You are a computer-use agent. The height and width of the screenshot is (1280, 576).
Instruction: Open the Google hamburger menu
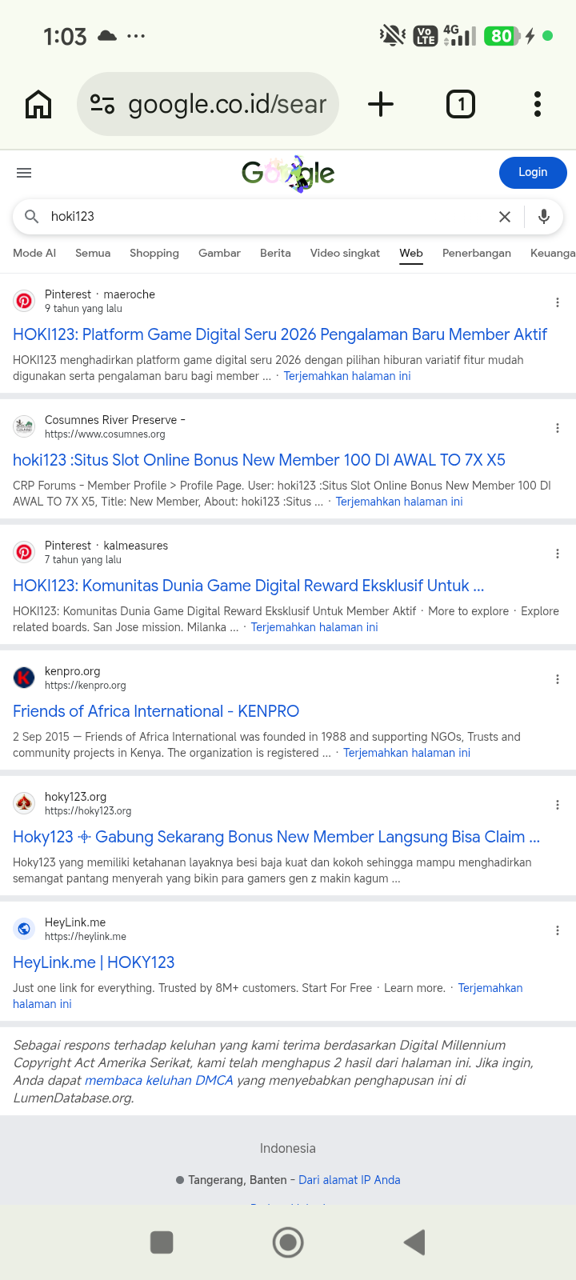pos(24,173)
